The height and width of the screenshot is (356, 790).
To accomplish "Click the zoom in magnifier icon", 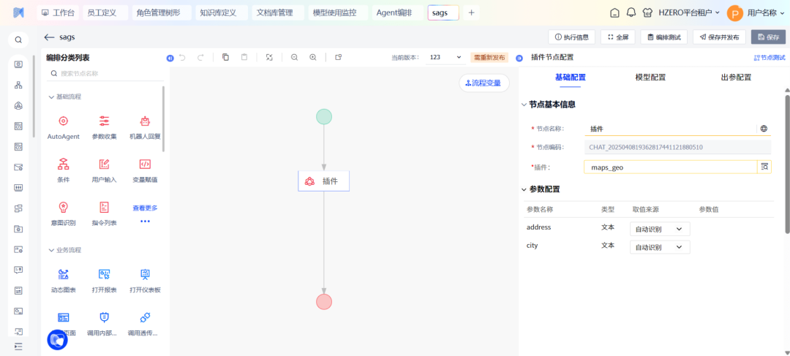I will [x=313, y=57].
